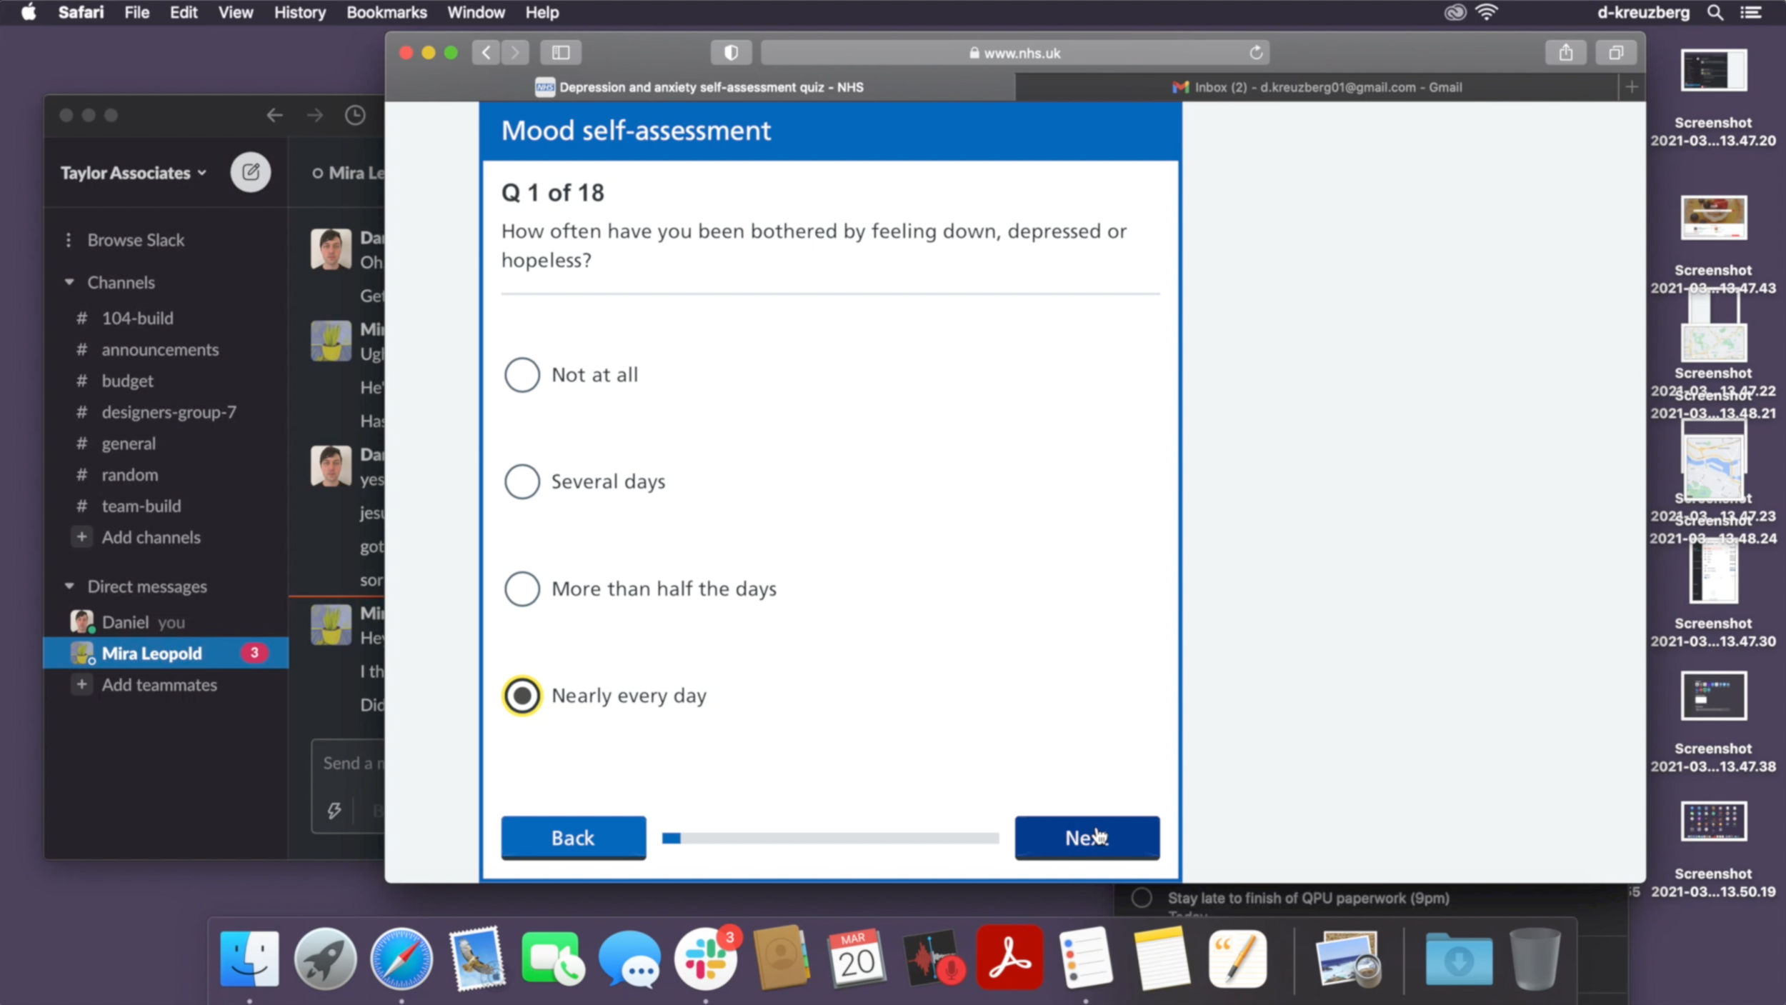Open Safari privacy shield icon
The height and width of the screenshot is (1005, 1786).
tap(730, 53)
